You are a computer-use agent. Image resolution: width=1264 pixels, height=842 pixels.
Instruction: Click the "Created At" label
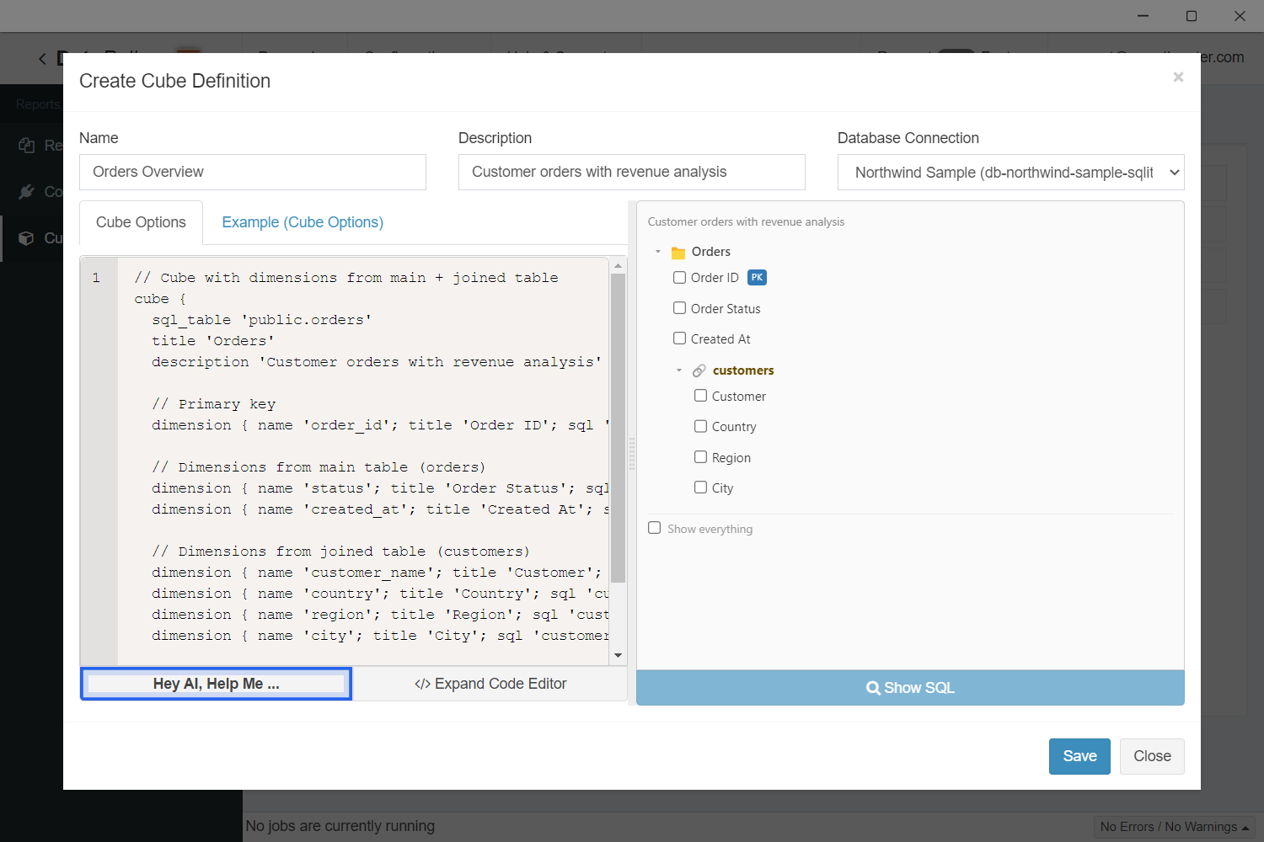click(x=720, y=339)
